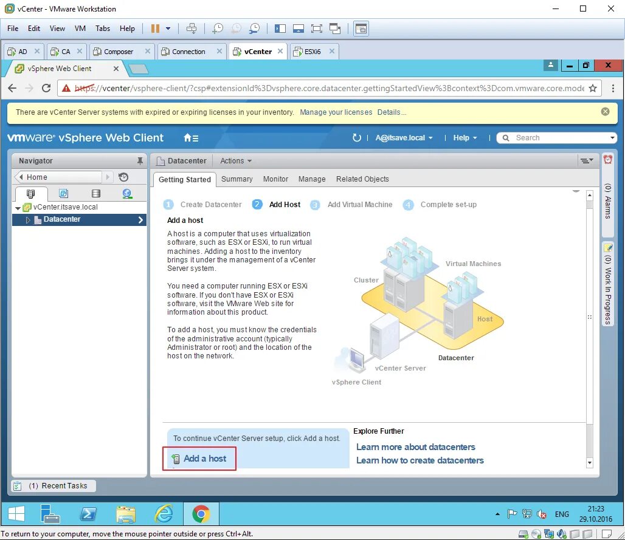The image size is (625, 540).
Task: Select the Networking navigator icon
Action: point(127,194)
